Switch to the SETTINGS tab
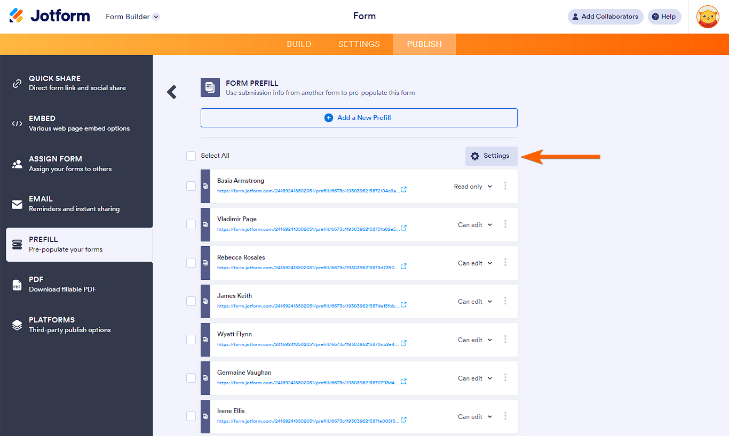This screenshot has height=436, width=729. pos(359,44)
